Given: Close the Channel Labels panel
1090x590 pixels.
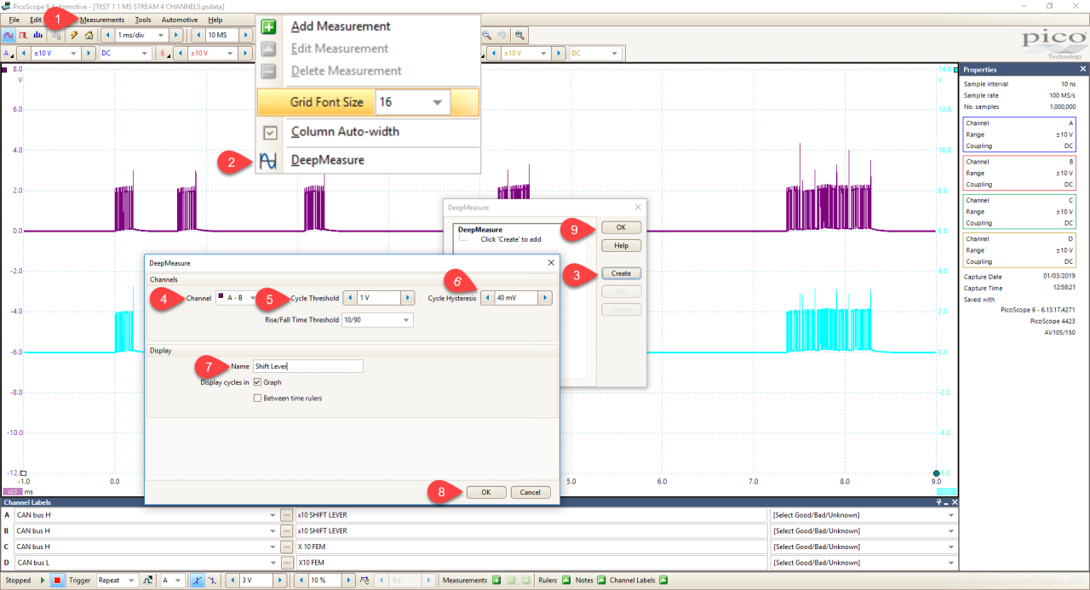Looking at the screenshot, I should coord(955,503).
